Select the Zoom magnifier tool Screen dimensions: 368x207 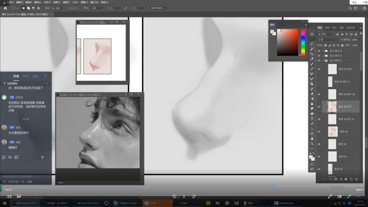click(x=312, y=143)
